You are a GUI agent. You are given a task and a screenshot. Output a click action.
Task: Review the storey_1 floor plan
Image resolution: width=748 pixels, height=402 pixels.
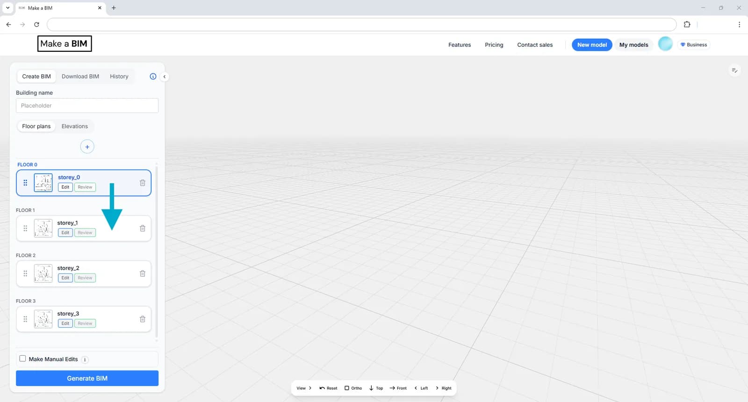[85, 233]
